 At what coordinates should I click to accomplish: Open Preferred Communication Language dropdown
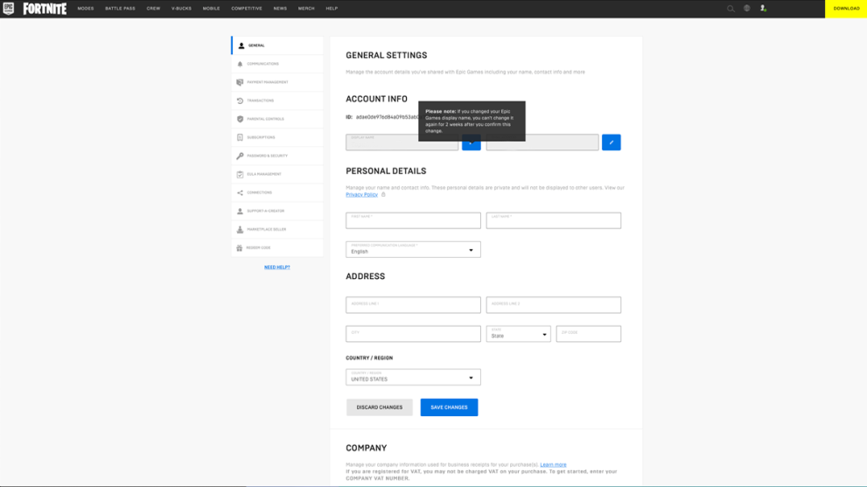[413, 249]
